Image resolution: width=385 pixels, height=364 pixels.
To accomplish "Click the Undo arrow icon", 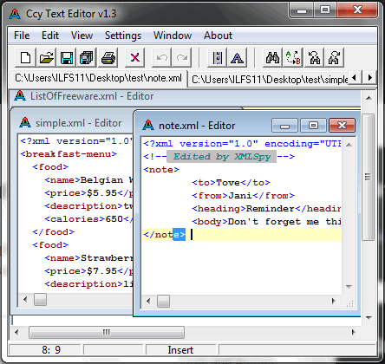I will click(161, 58).
